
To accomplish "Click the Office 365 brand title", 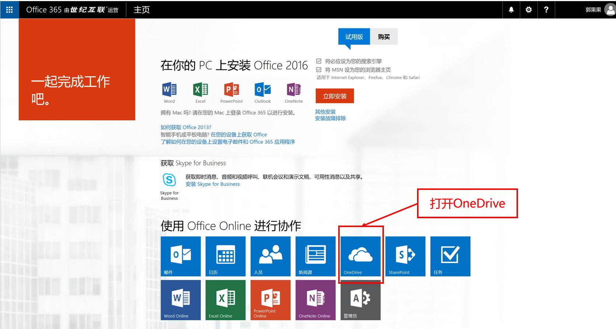I will tap(44, 10).
